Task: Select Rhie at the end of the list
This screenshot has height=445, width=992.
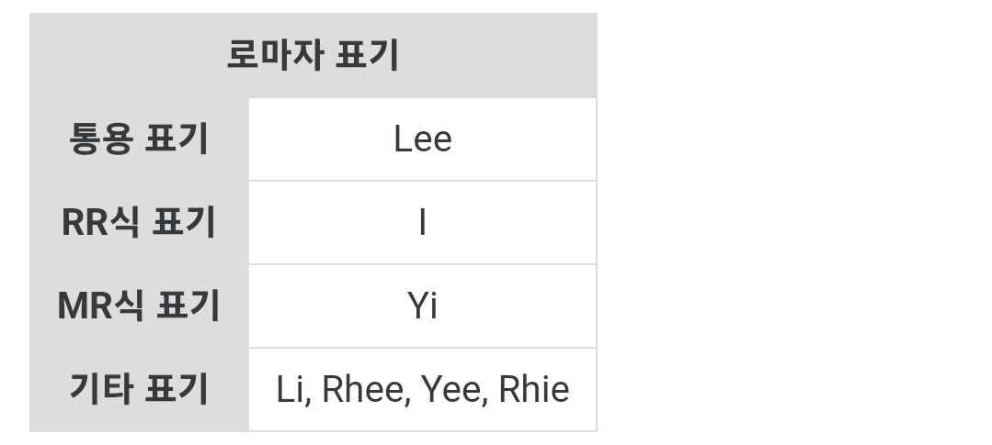Action: 533,390
